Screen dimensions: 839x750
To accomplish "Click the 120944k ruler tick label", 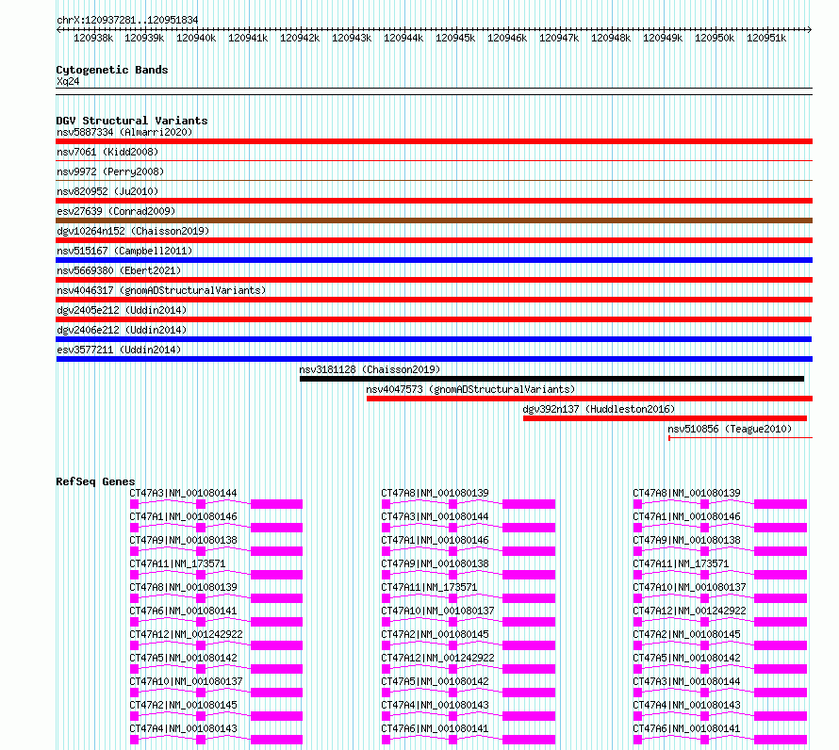I will click(x=403, y=38).
